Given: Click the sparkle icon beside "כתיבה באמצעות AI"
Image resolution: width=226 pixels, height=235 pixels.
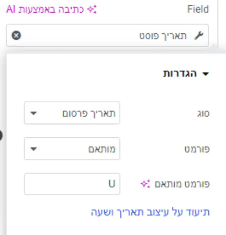Looking at the screenshot, I should click(x=92, y=9).
